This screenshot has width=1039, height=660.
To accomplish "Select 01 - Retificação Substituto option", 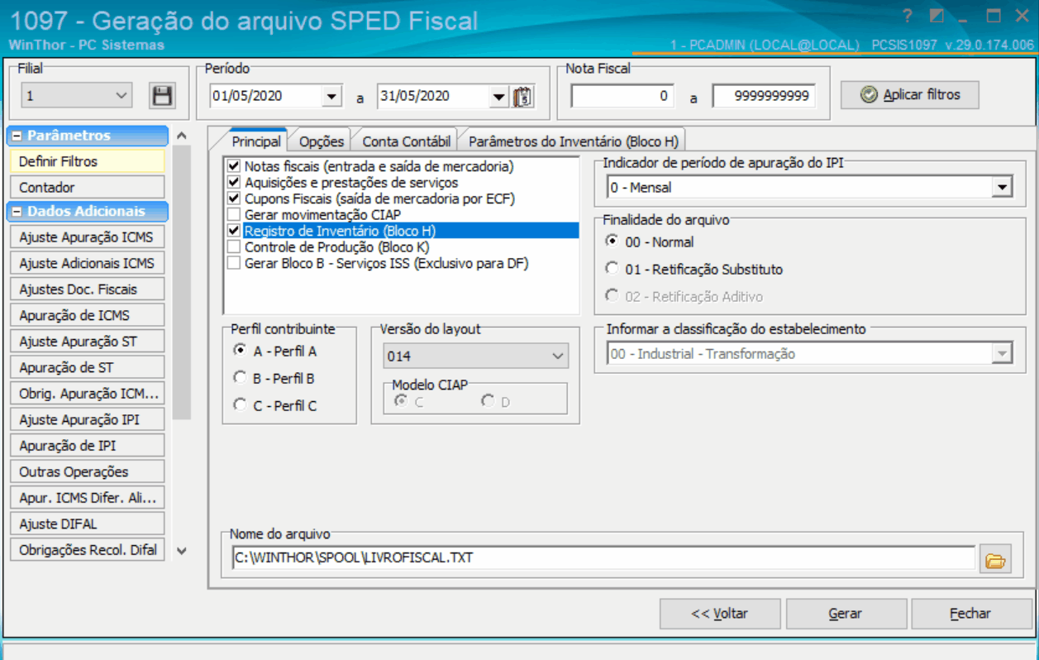I will coord(612,269).
